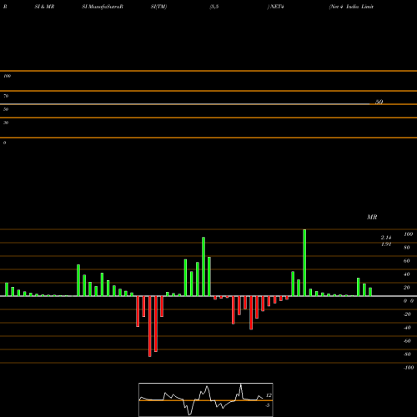
Task: Click the 70 level label on RSI axis
Action: 6,96
